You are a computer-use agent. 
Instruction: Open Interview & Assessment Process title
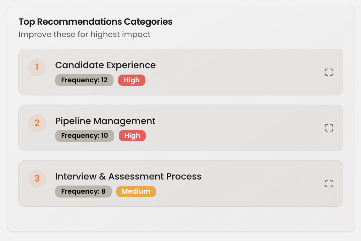pyautogui.click(x=128, y=176)
